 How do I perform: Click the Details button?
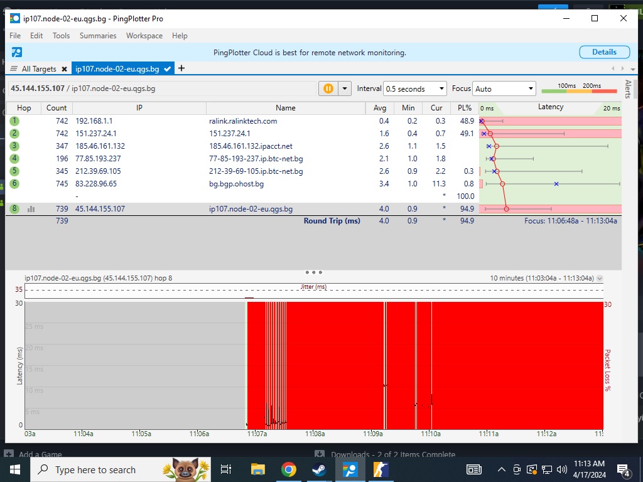[604, 52]
